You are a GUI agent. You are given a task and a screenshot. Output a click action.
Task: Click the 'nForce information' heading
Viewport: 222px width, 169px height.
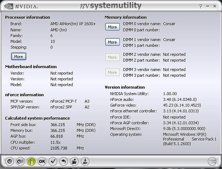click(24, 95)
